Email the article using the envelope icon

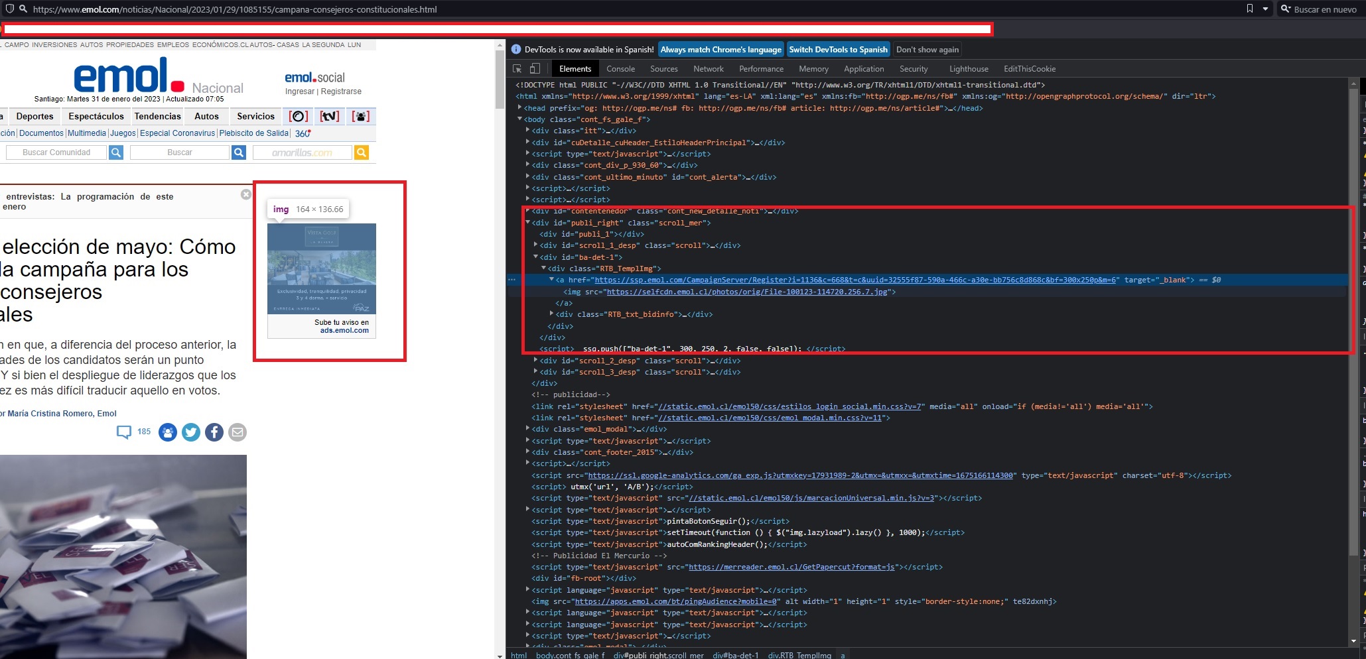tap(238, 432)
